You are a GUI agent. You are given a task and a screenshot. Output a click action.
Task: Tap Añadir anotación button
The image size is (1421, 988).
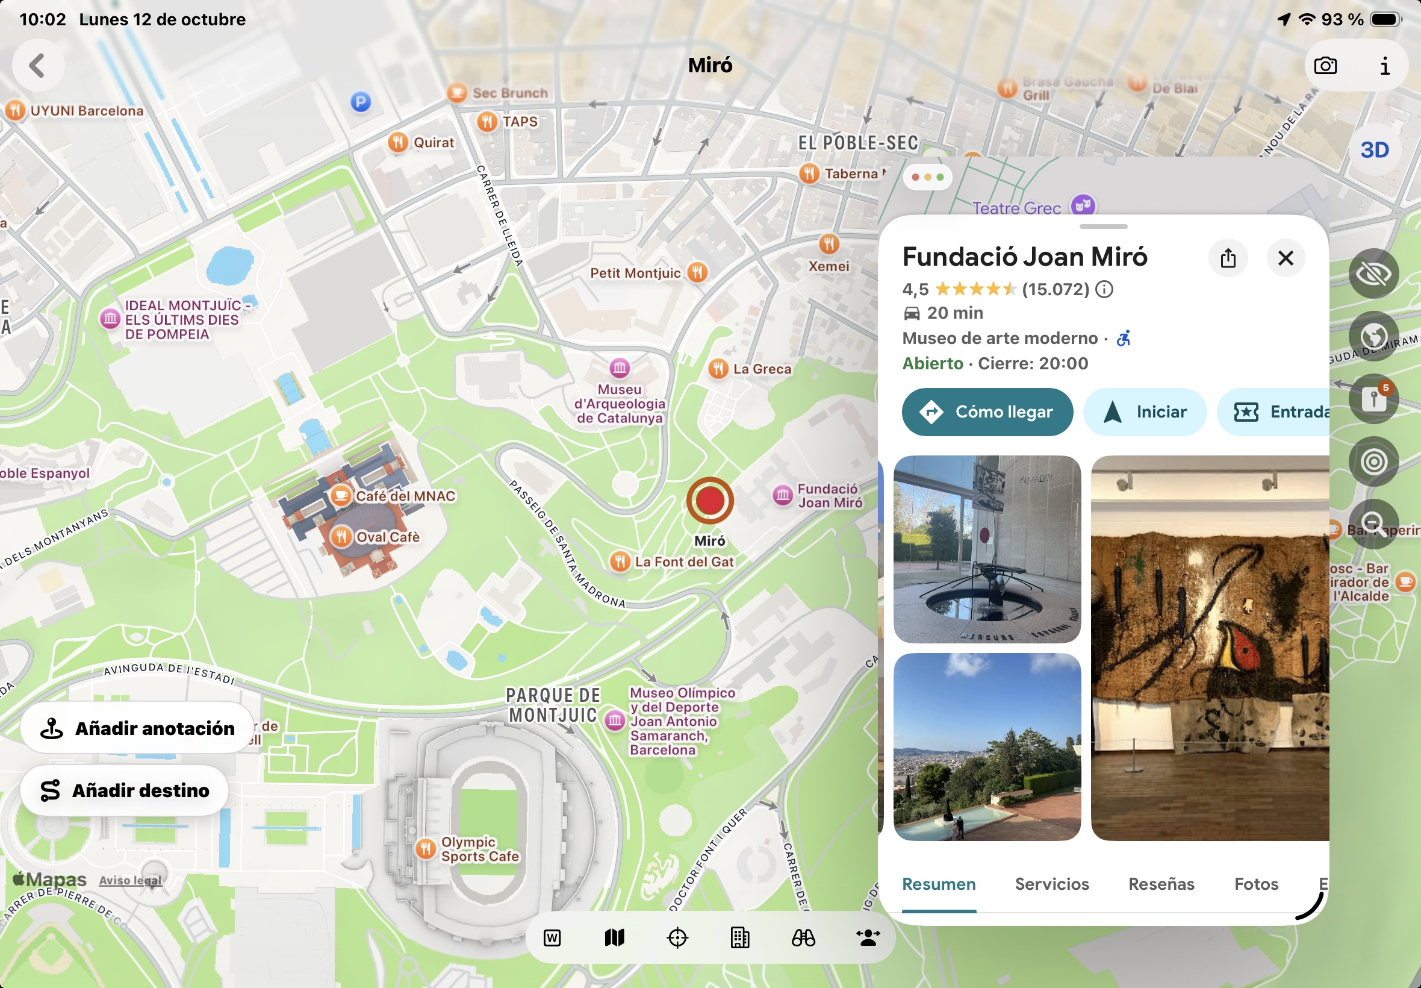pos(137,728)
